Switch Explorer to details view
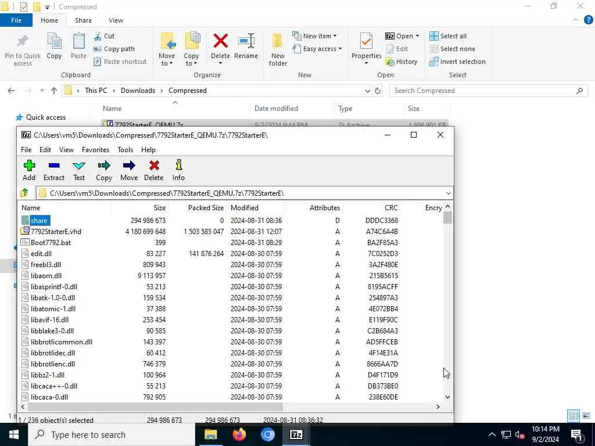595x446 pixels. click(574, 416)
